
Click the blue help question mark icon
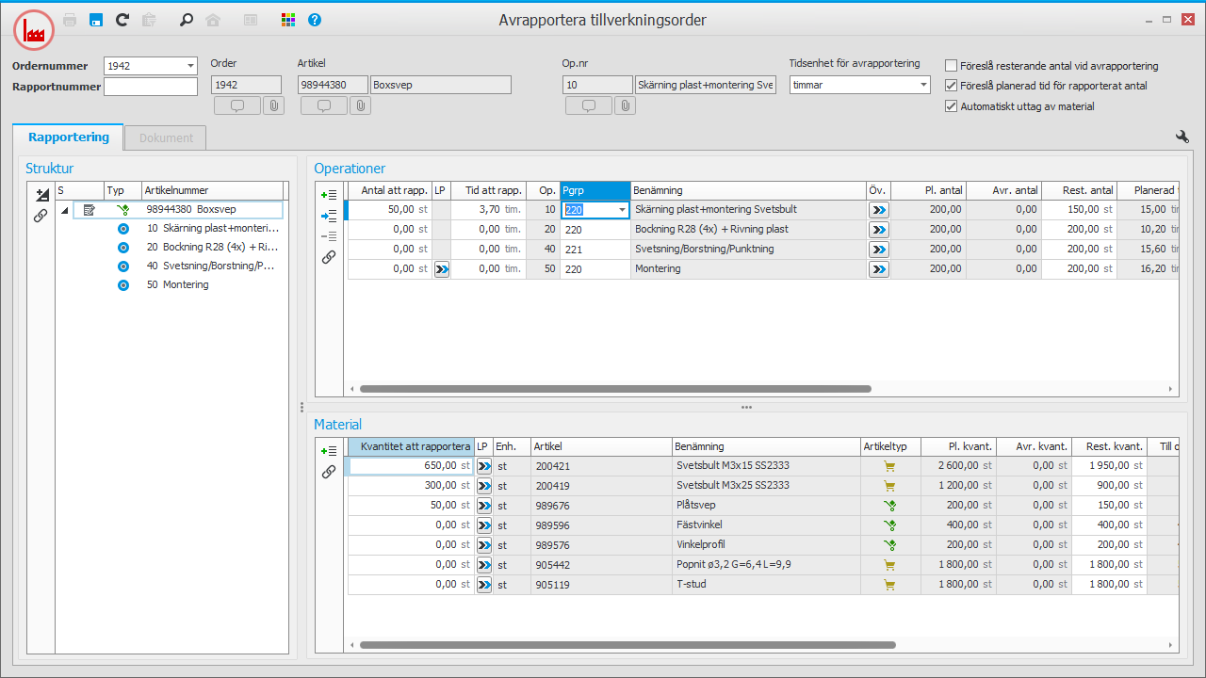[x=315, y=20]
